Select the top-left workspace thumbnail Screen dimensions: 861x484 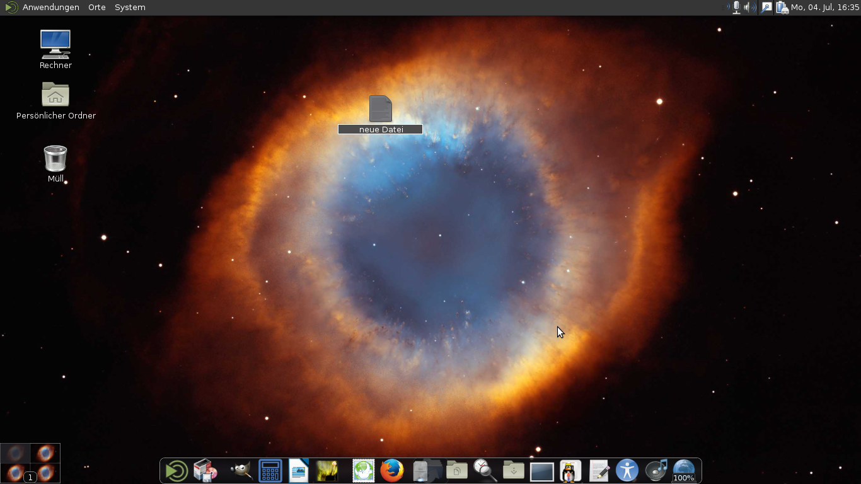coord(16,453)
